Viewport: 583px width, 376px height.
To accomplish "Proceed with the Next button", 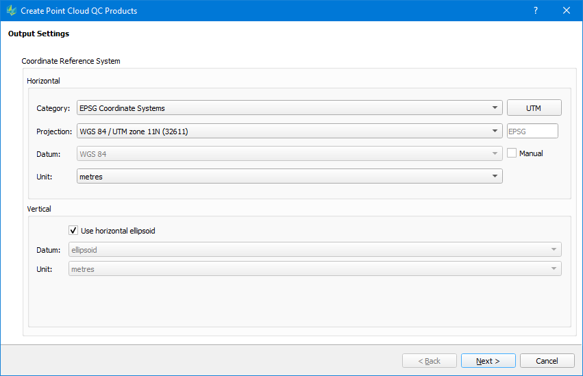I will [488, 361].
